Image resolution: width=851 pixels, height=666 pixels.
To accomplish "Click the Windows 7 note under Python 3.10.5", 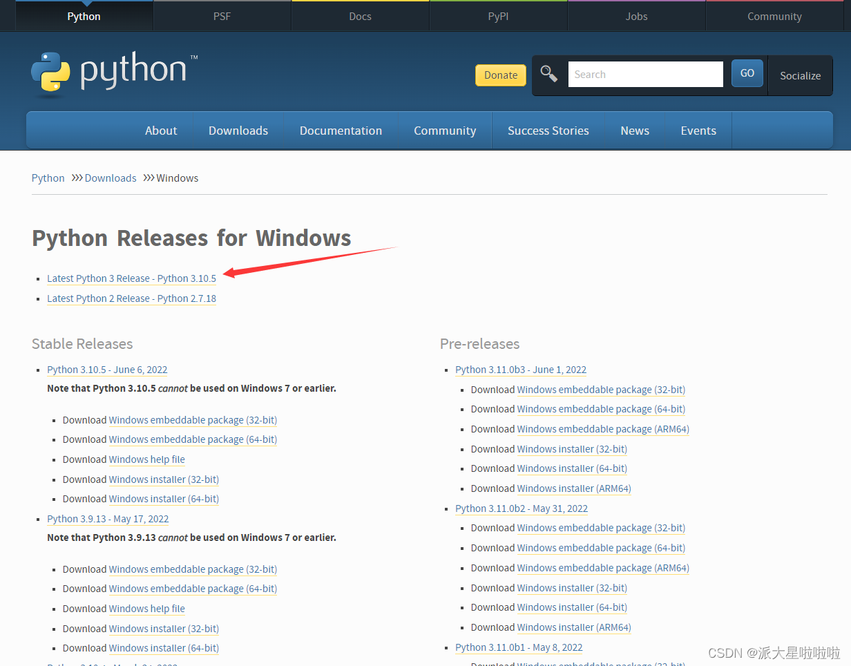I will click(x=191, y=388).
